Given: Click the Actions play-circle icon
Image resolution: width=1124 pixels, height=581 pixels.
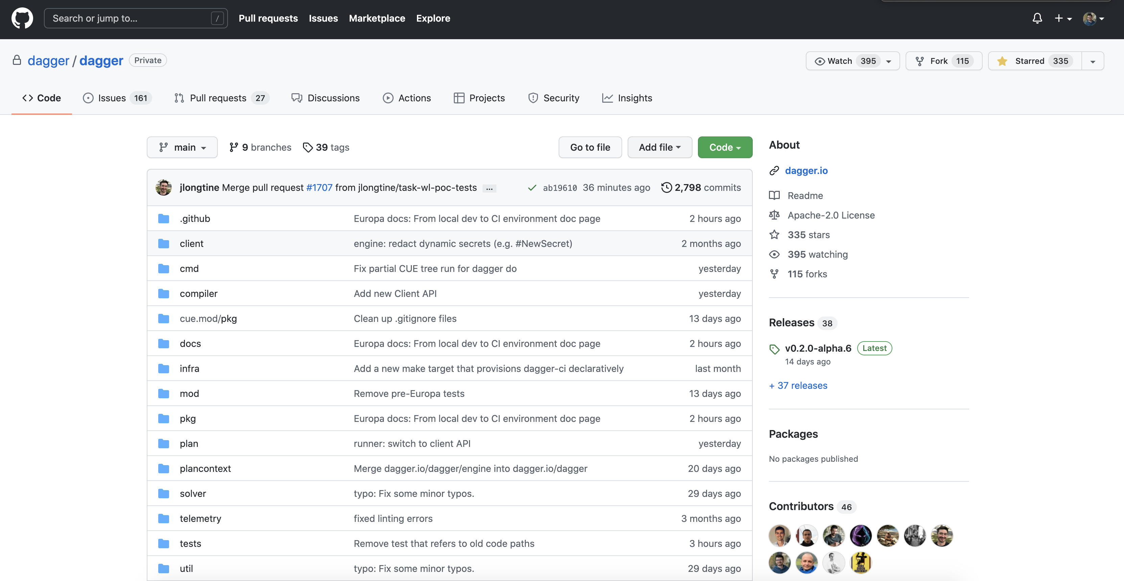Looking at the screenshot, I should pyautogui.click(x=388, y=98).
